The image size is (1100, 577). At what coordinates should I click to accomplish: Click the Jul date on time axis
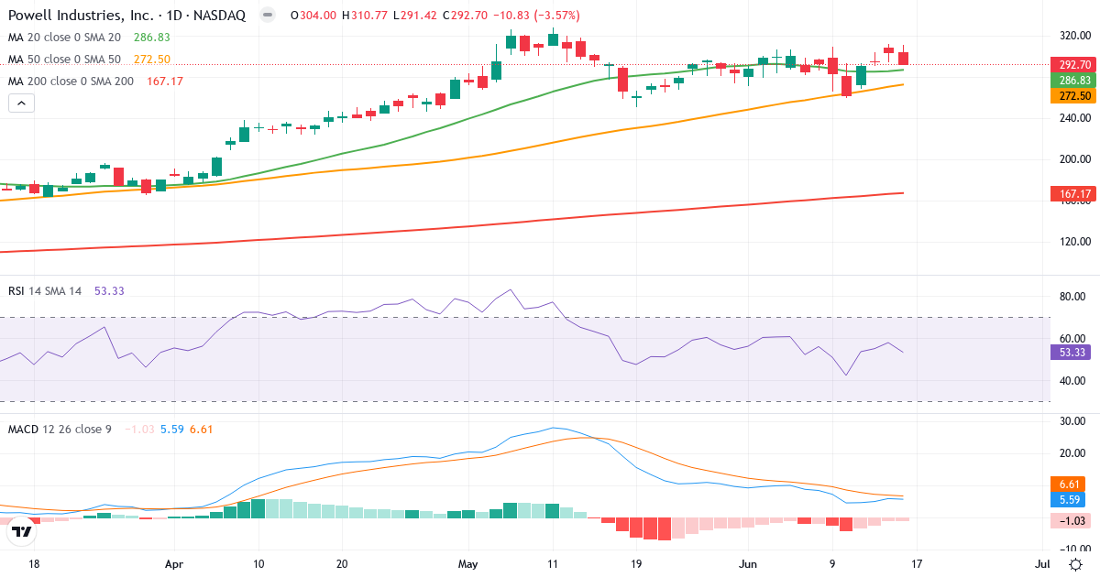pos(1042,563)
